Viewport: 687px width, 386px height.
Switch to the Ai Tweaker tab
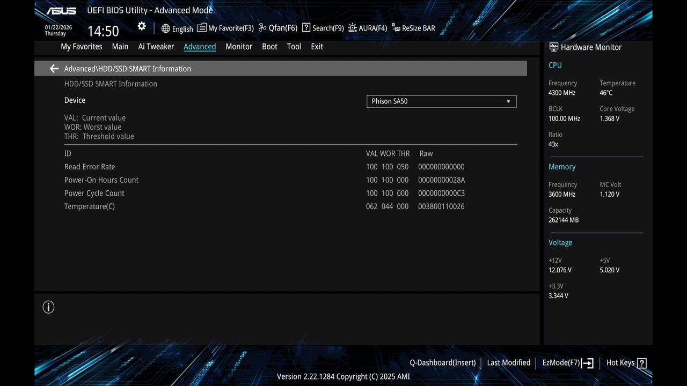156,47
